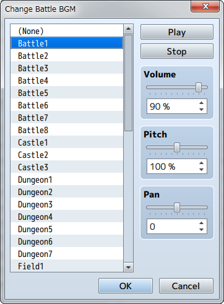Select Dungeon2 in the list
Image resolution: width=224 pixels, height=304 pixels.
[67, 192]
